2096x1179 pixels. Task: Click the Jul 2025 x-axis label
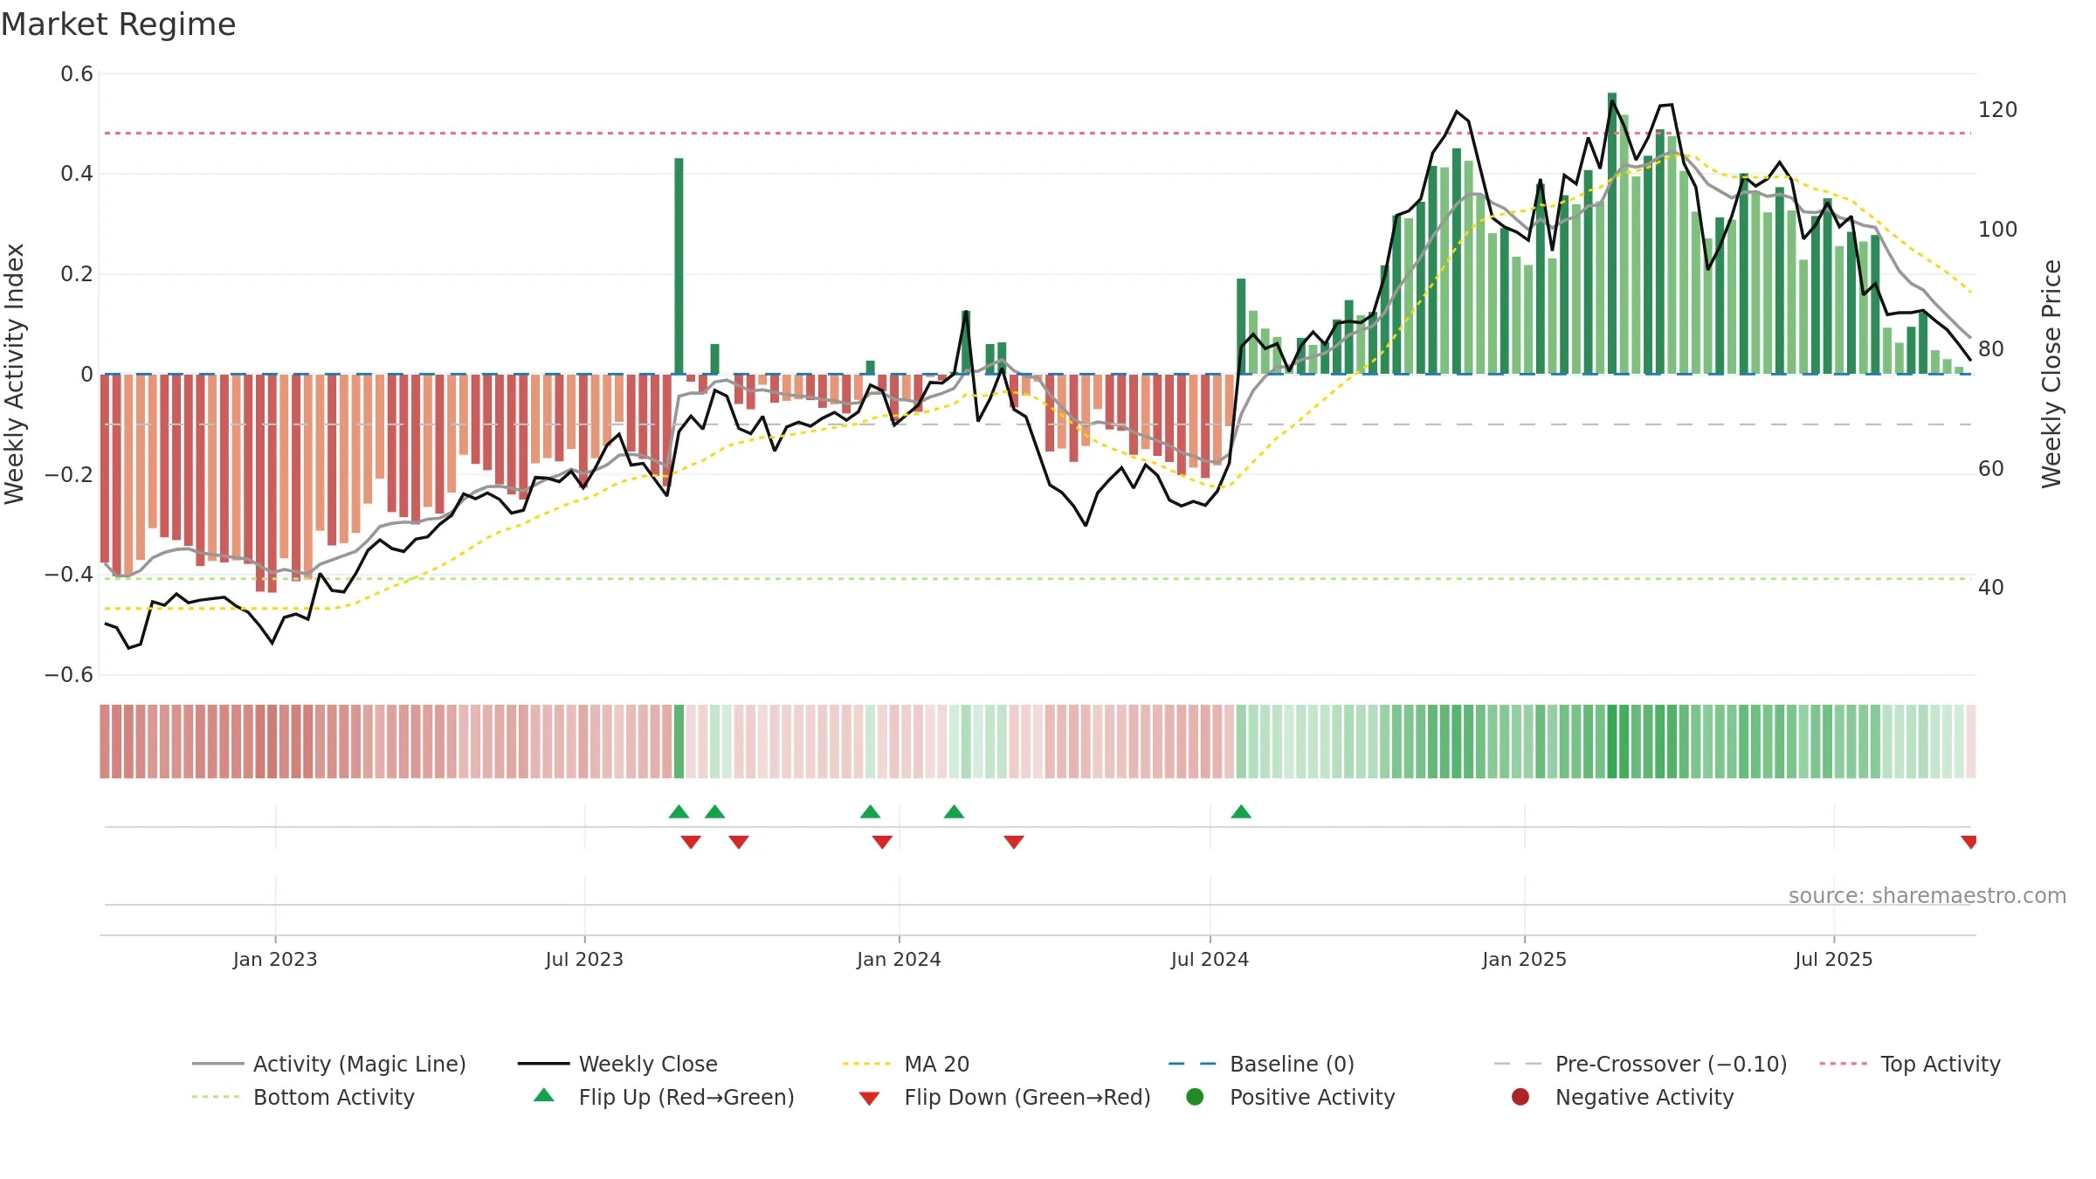1834,959
